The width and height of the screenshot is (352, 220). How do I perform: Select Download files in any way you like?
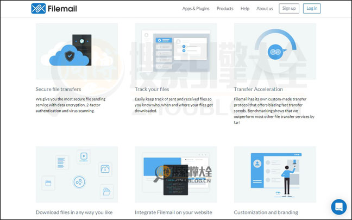[x=74, y=212]
